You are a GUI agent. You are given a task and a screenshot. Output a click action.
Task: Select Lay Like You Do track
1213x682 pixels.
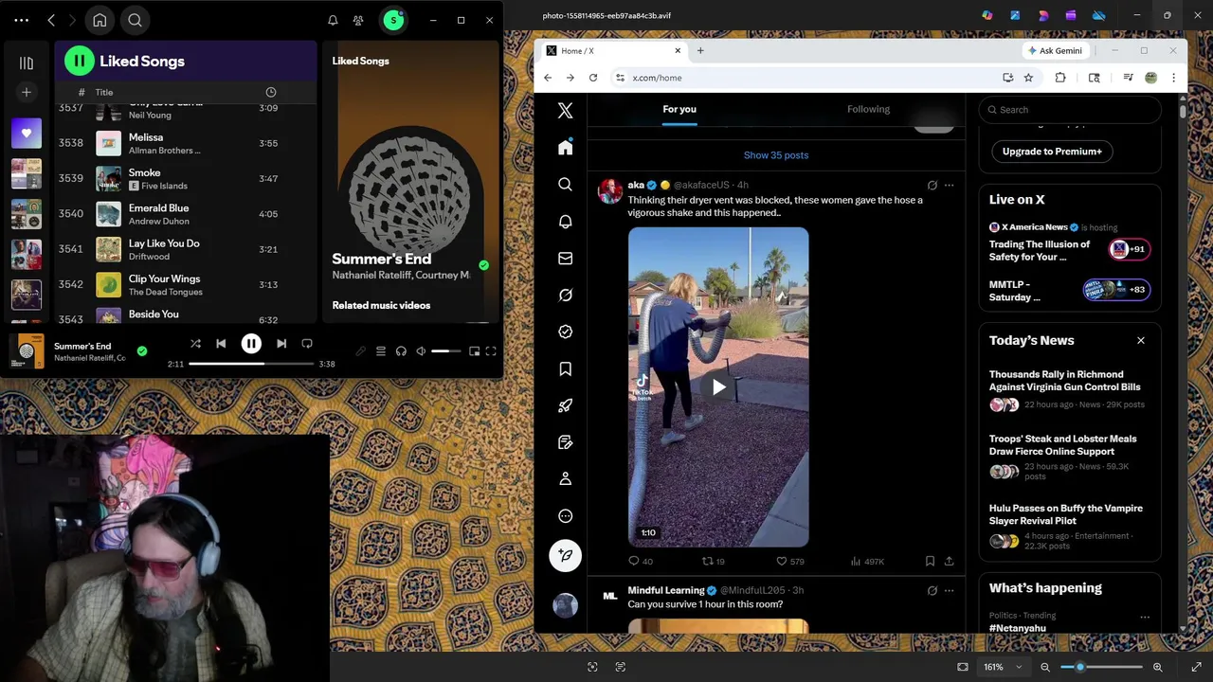tap(185, 249)
